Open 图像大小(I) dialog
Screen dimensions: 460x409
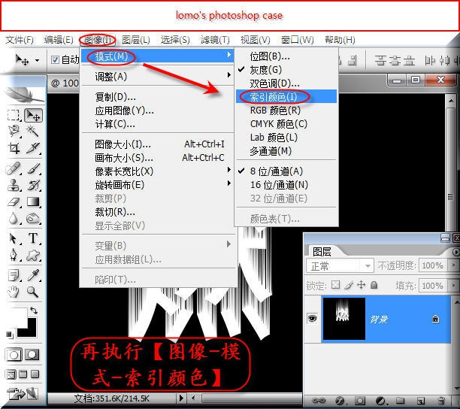(157, 144)
